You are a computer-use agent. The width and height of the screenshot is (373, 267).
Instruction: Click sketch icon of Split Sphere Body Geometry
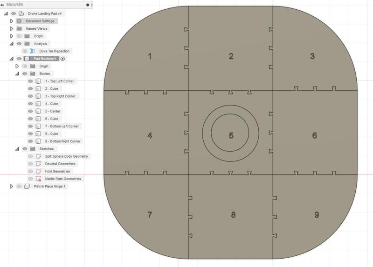38,156
